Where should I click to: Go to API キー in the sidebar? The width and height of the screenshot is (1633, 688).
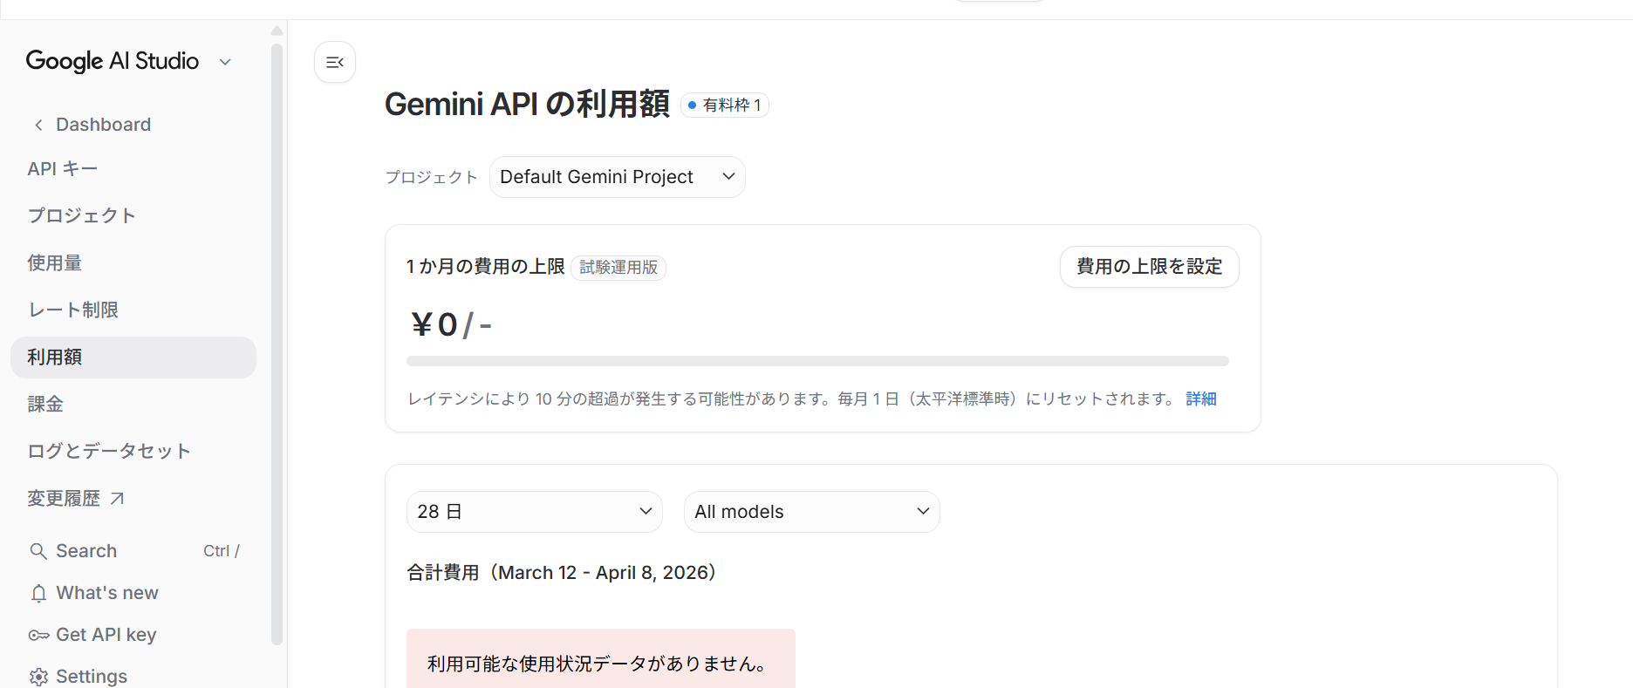click(63, 169)
